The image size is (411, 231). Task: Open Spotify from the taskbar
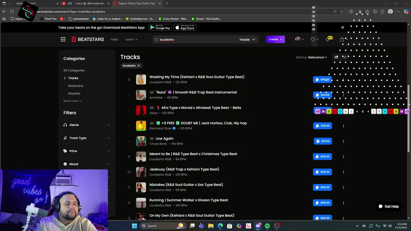[x=267, y=226]
